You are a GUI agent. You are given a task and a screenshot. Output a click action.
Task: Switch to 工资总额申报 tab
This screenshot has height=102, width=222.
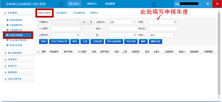[79, 13]
